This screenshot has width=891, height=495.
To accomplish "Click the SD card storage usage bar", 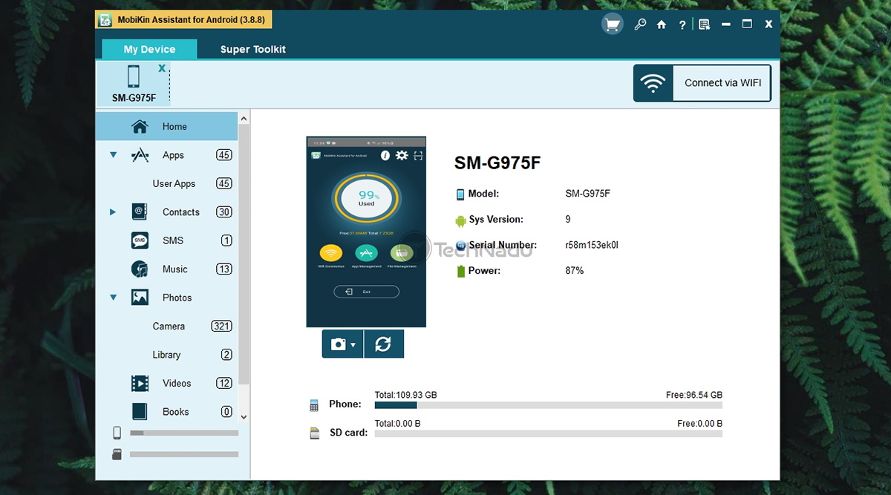I will [x=549, y=433].
